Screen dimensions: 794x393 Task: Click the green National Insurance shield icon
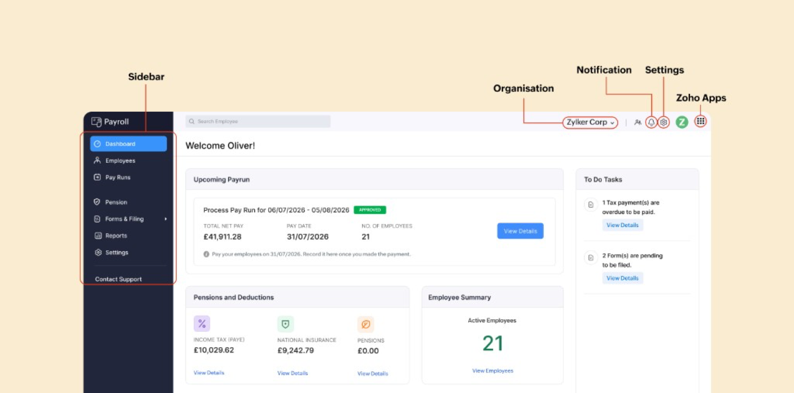(x=286, y=324)
